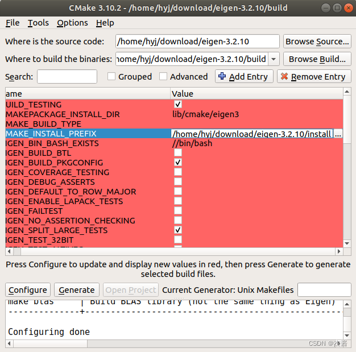The image size is (356, 352).
Task: Check the EIGEN_FAILTEST option
Action: (x=178, y=211)
